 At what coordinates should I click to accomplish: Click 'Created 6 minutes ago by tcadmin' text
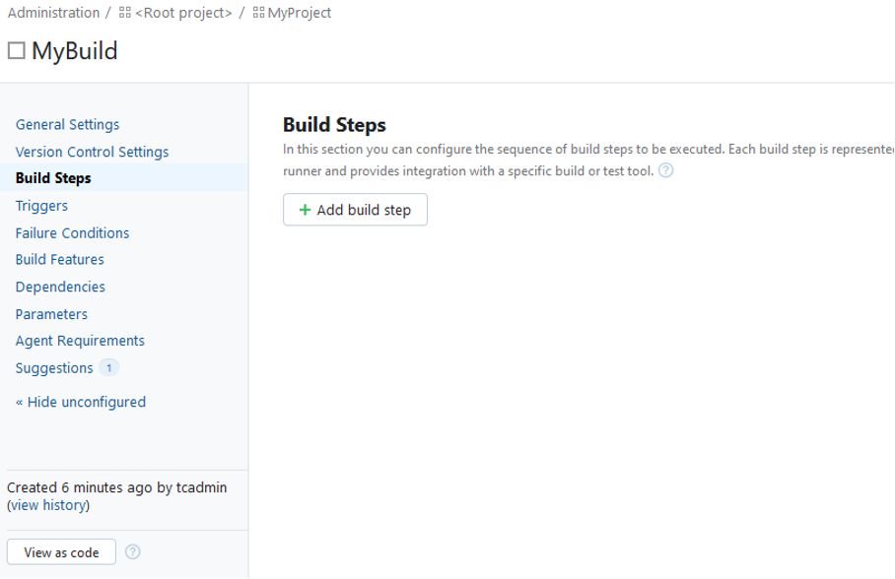tap(117, 487)
